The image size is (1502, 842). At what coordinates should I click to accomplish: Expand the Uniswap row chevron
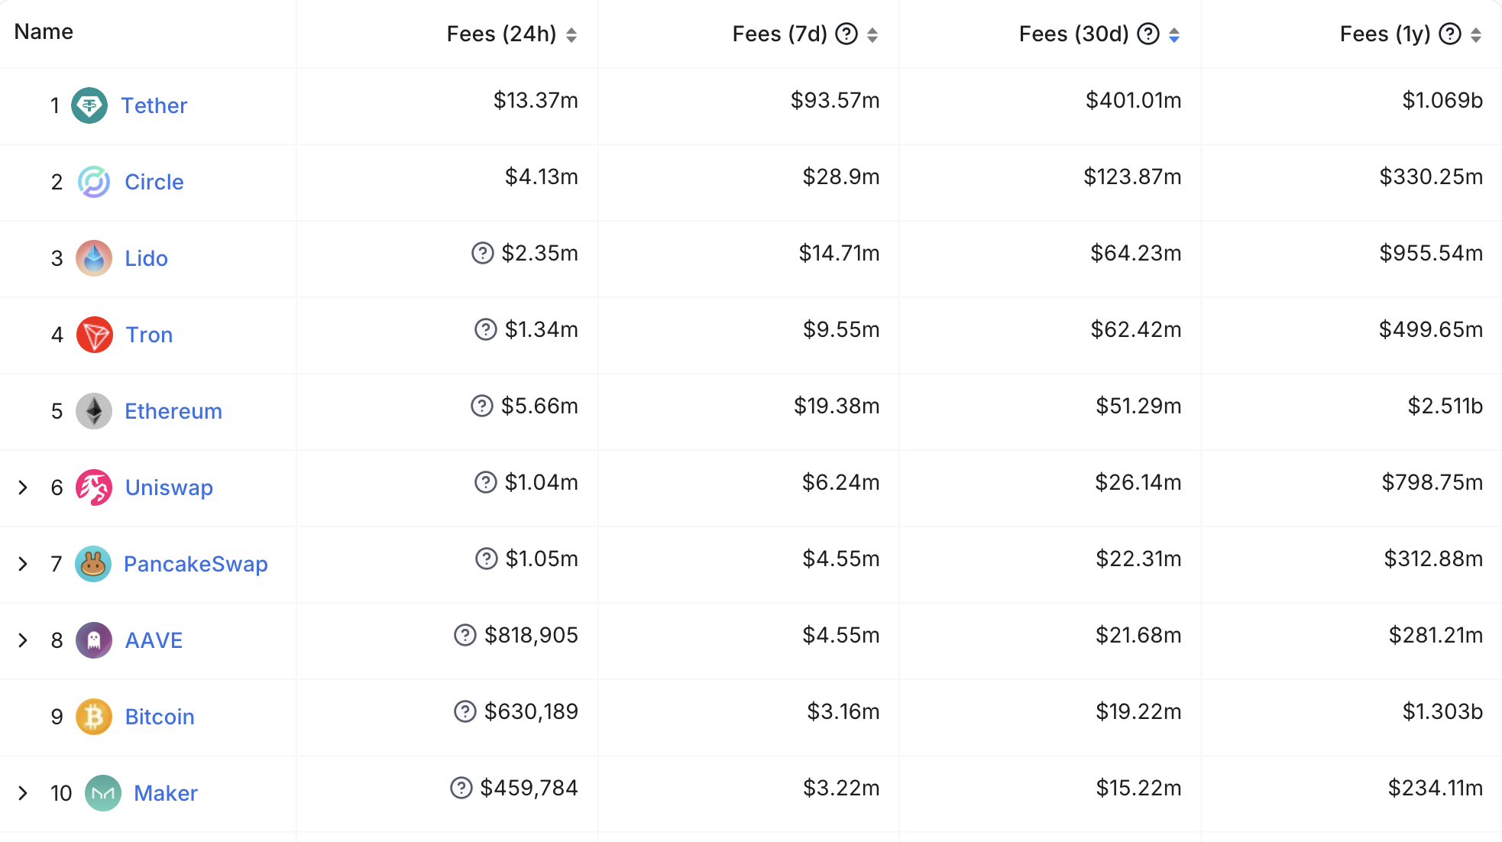tap(23, 487)
